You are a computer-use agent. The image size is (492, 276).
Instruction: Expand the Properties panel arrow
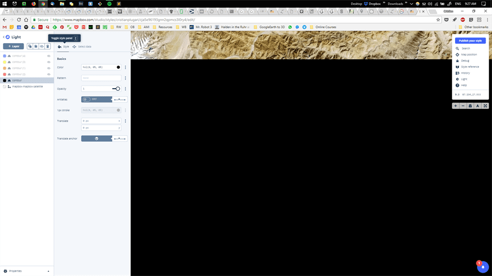(x=48, y=271)
